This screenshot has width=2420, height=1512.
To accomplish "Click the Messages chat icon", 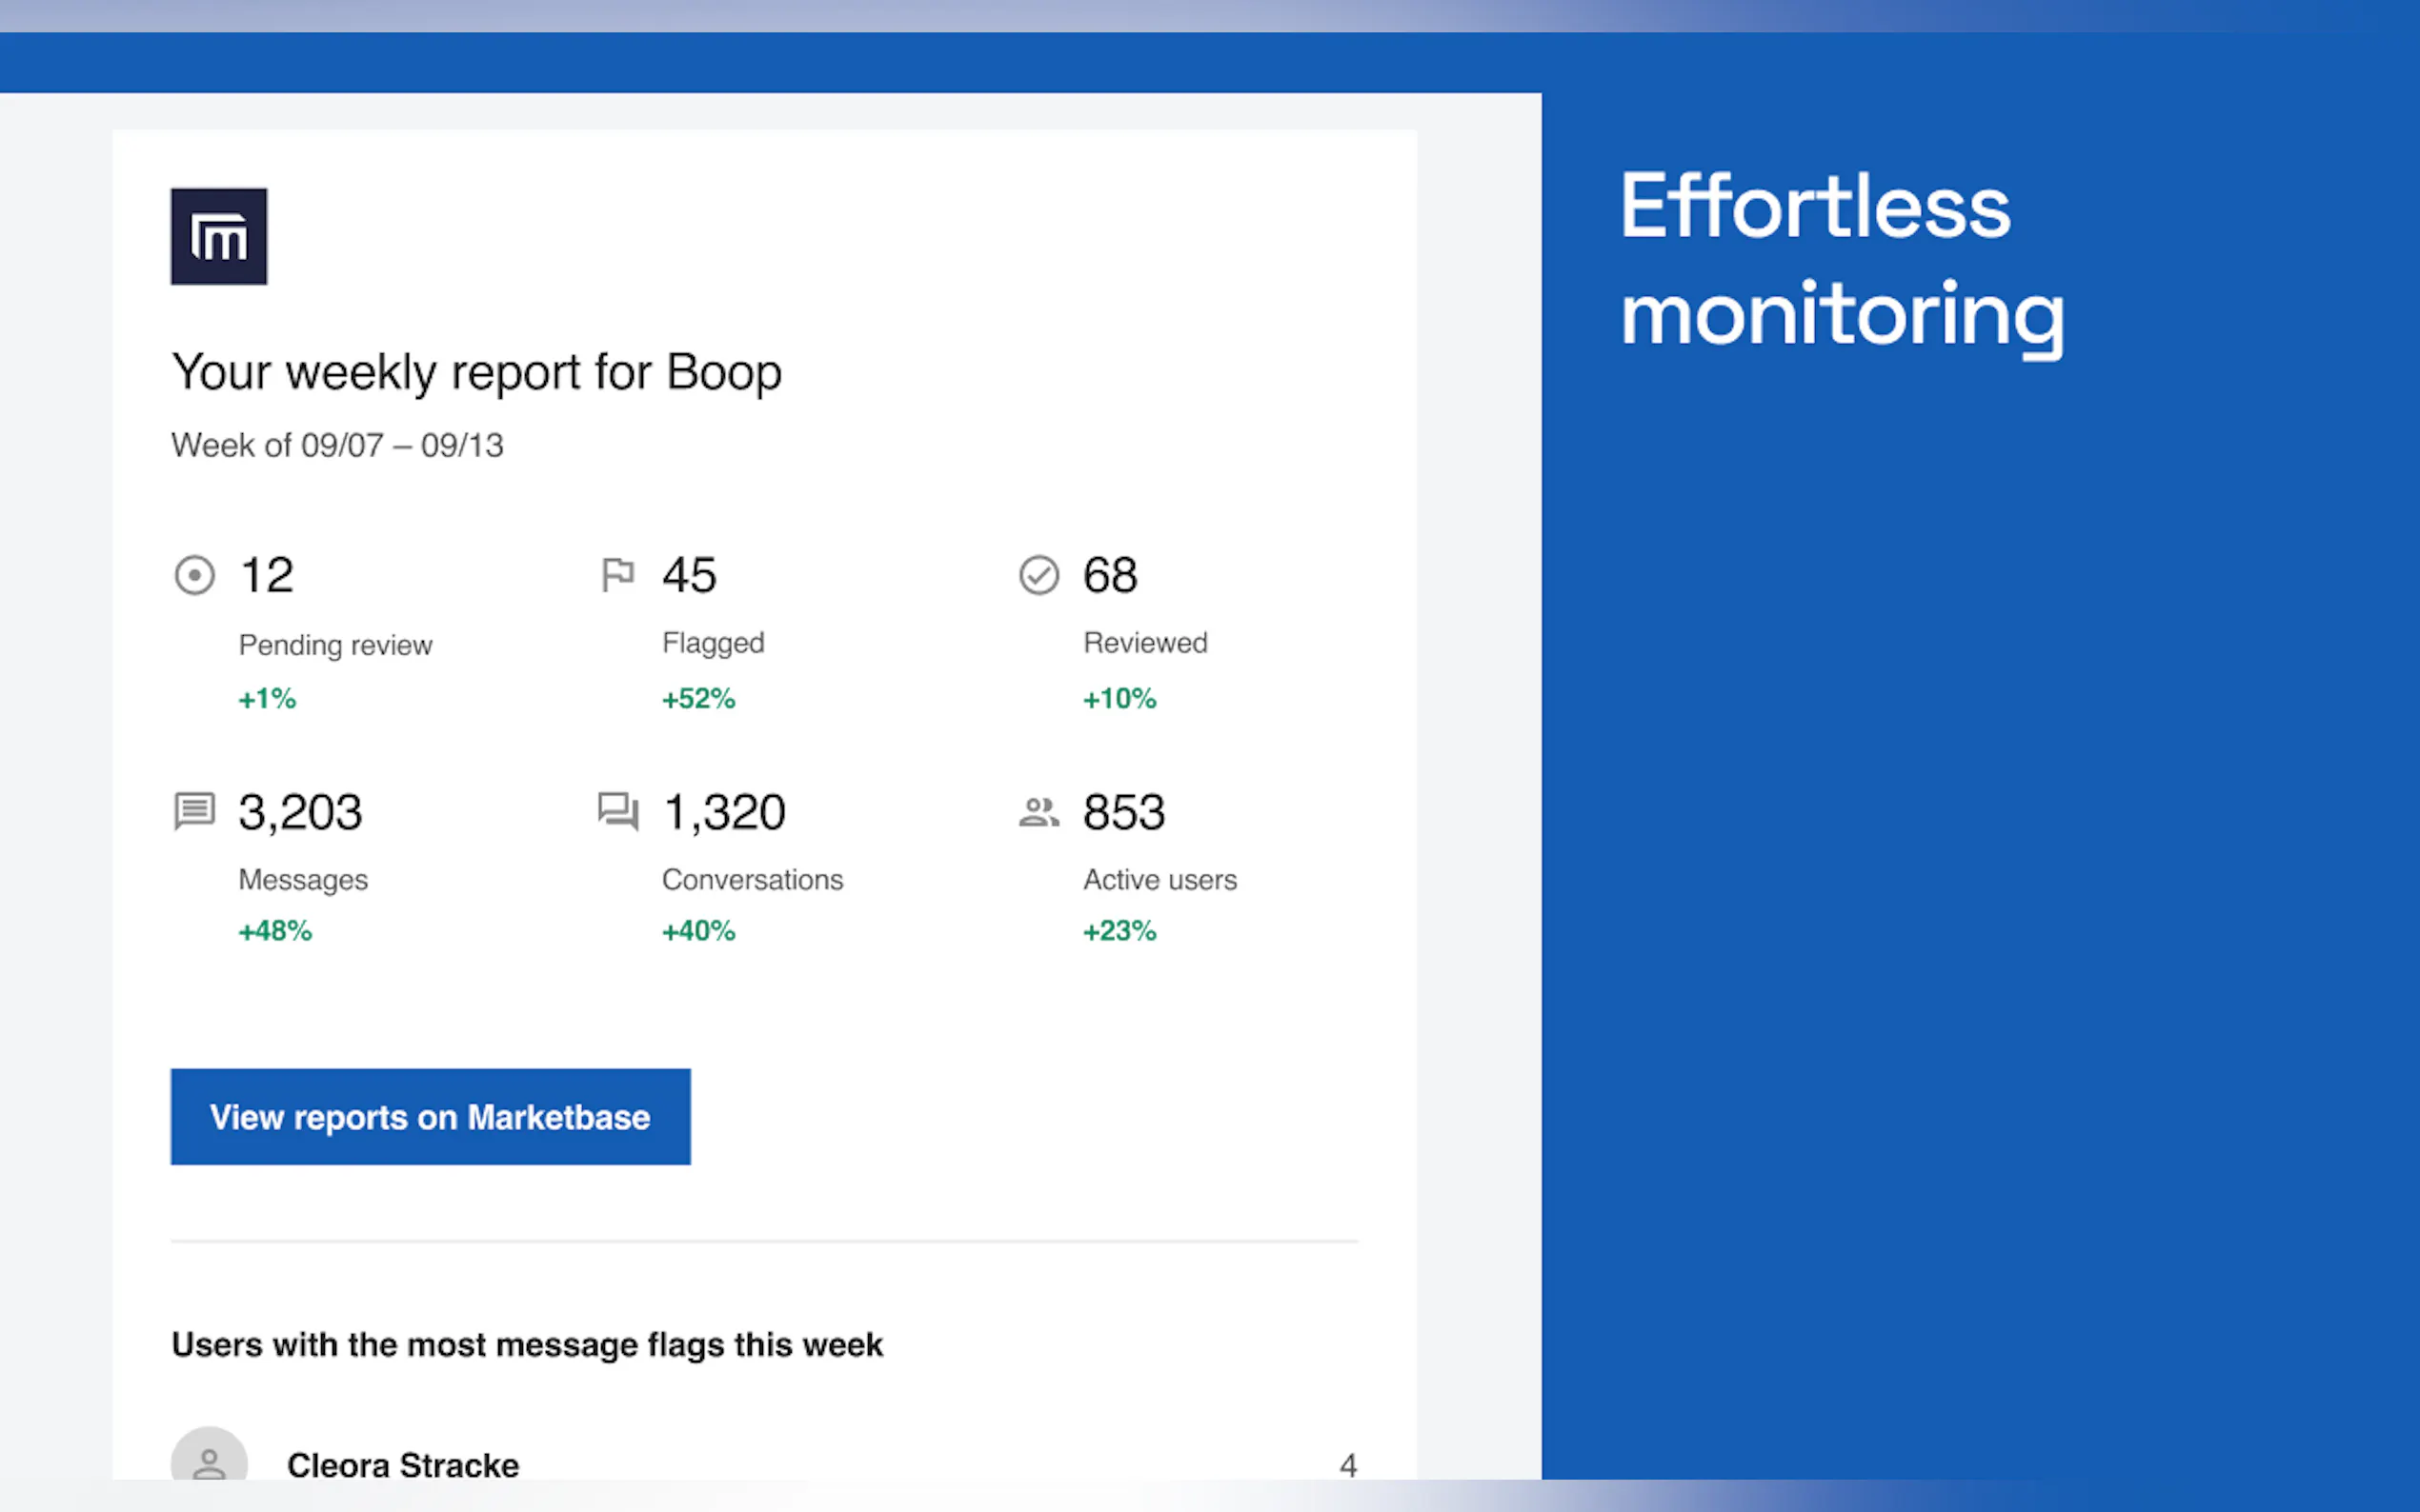I will point(194,811).
